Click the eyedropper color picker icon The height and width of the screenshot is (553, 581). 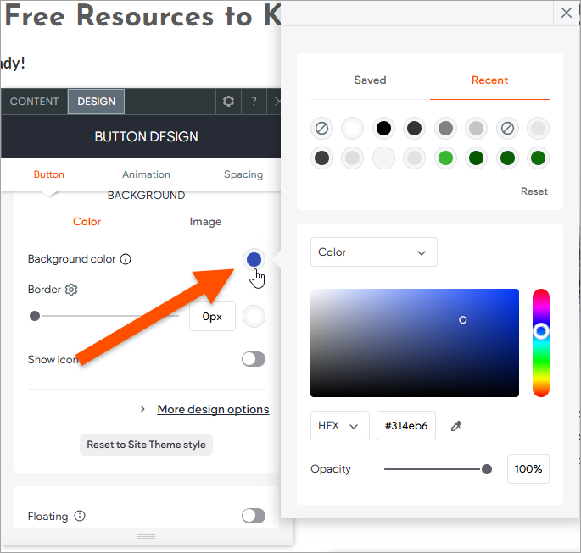(456, 426)
